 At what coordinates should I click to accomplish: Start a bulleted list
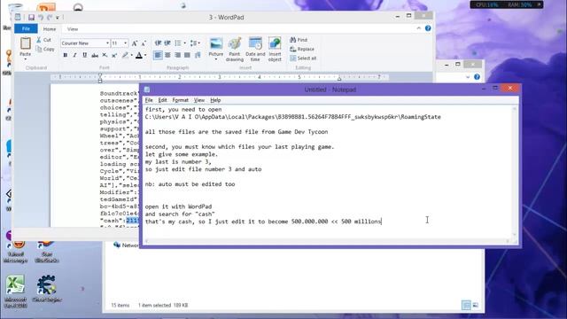[x=177, y=43]
